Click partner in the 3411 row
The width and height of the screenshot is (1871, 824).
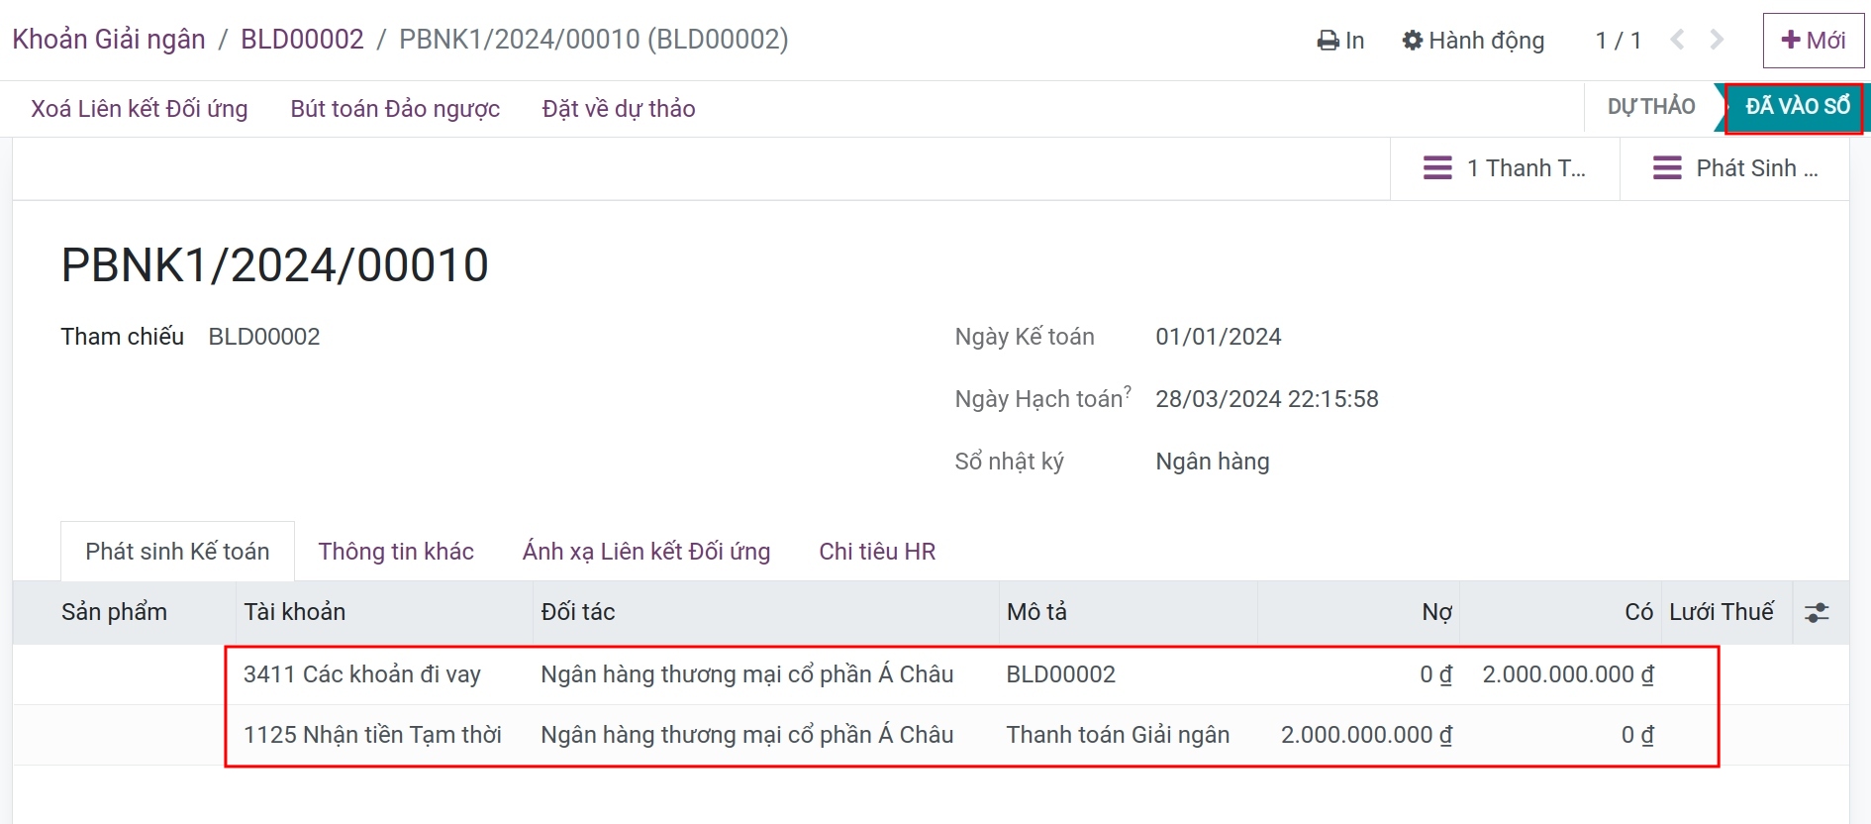click(x=747, y=674)
